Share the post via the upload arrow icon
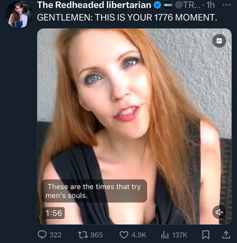Screen dimensions: 237x243 pos(226,235)
